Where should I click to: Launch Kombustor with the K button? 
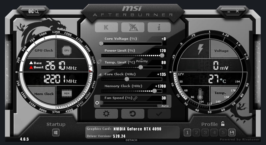106,27
